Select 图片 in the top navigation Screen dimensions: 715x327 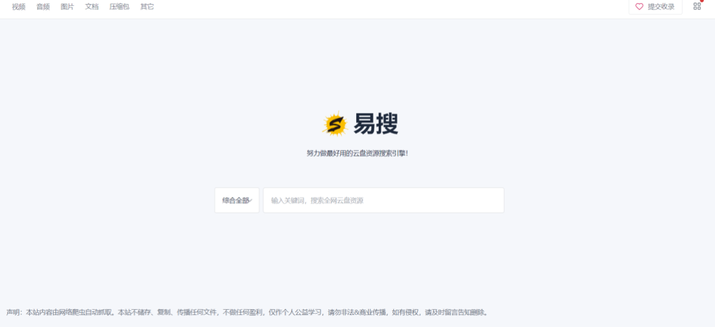point(67,7)
